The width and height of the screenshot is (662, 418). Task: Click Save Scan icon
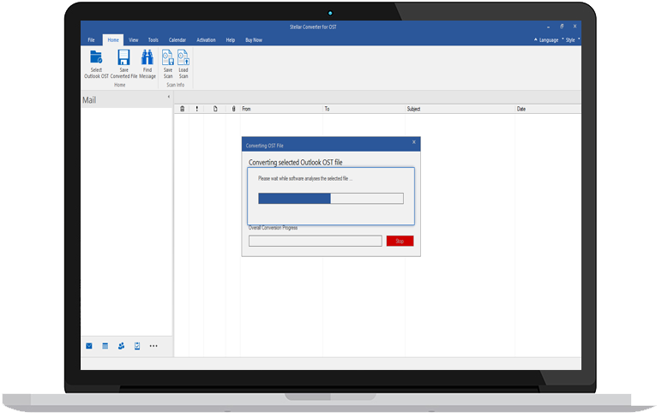click(167, 57)
